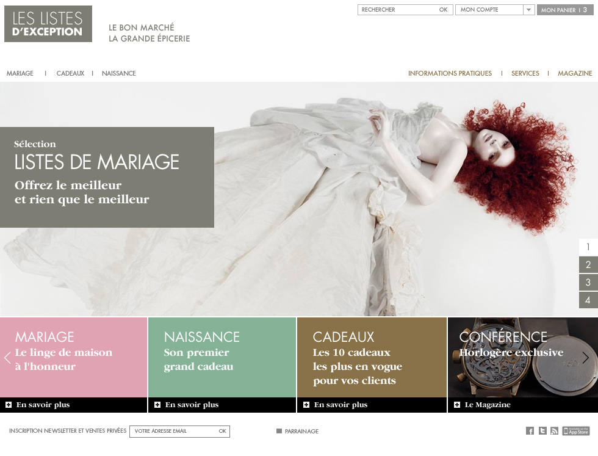
Task: Open the Cadeaux menu
Action: [x=70, y=73]
